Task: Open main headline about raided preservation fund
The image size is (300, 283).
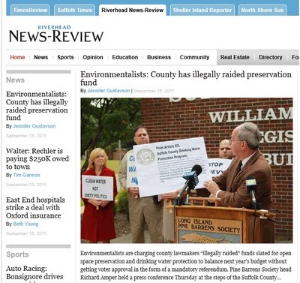Action: (186, 78)
